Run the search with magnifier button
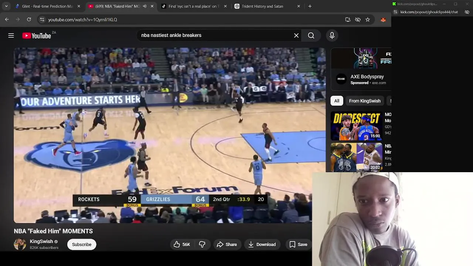 pyautogui.click(x=311, y=35)
